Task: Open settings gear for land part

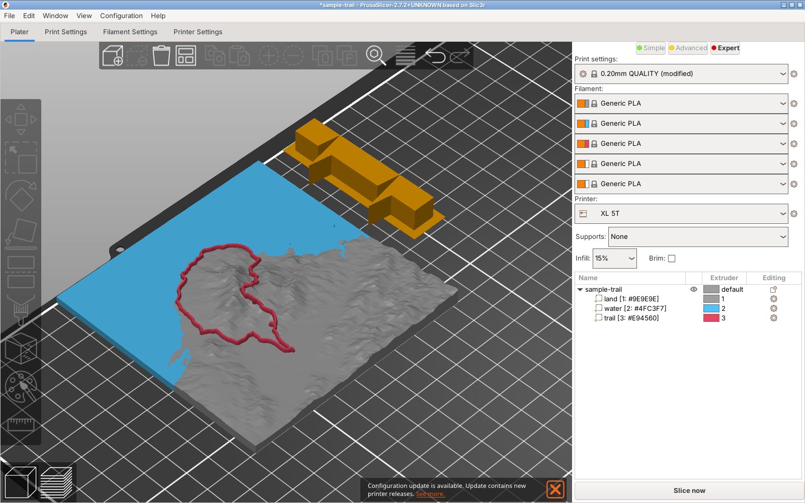Action: 774,299
